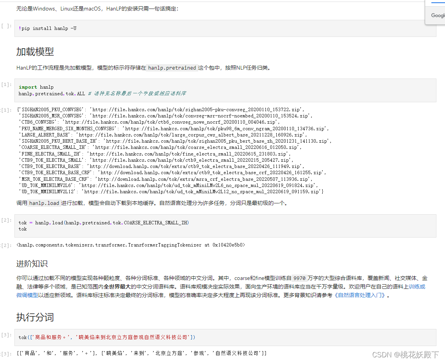Screen dimensions: 445x362
Task: Click the hanlp.load inline code text
Action: pyautogui.click(x=44, y=203)
